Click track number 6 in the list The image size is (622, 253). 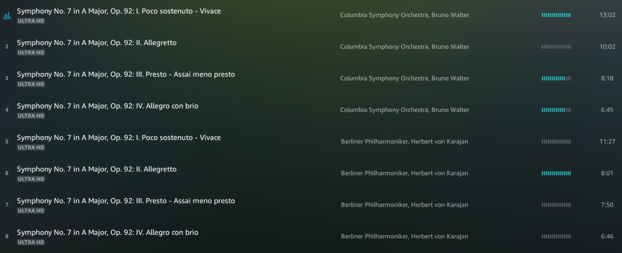[x=7, y=173]
